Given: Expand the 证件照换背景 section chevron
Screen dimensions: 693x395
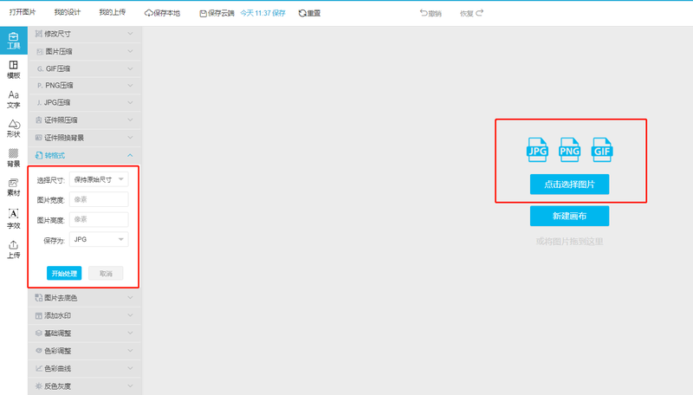Looking at the screenshot, I should tap(130, 138).
